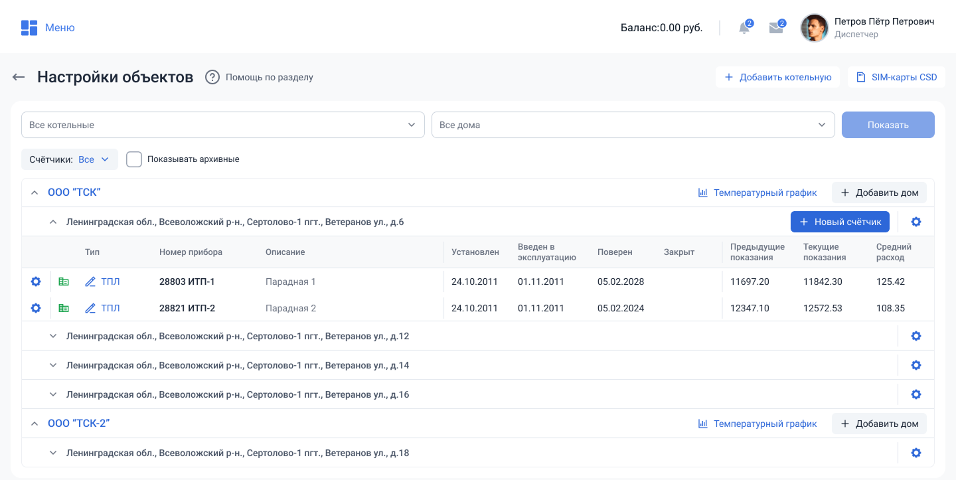The width and height of the screenshot is (956, 480).
Task: Open gear settings for Ветеранов ул., д.12
Action: click(916, 336)
